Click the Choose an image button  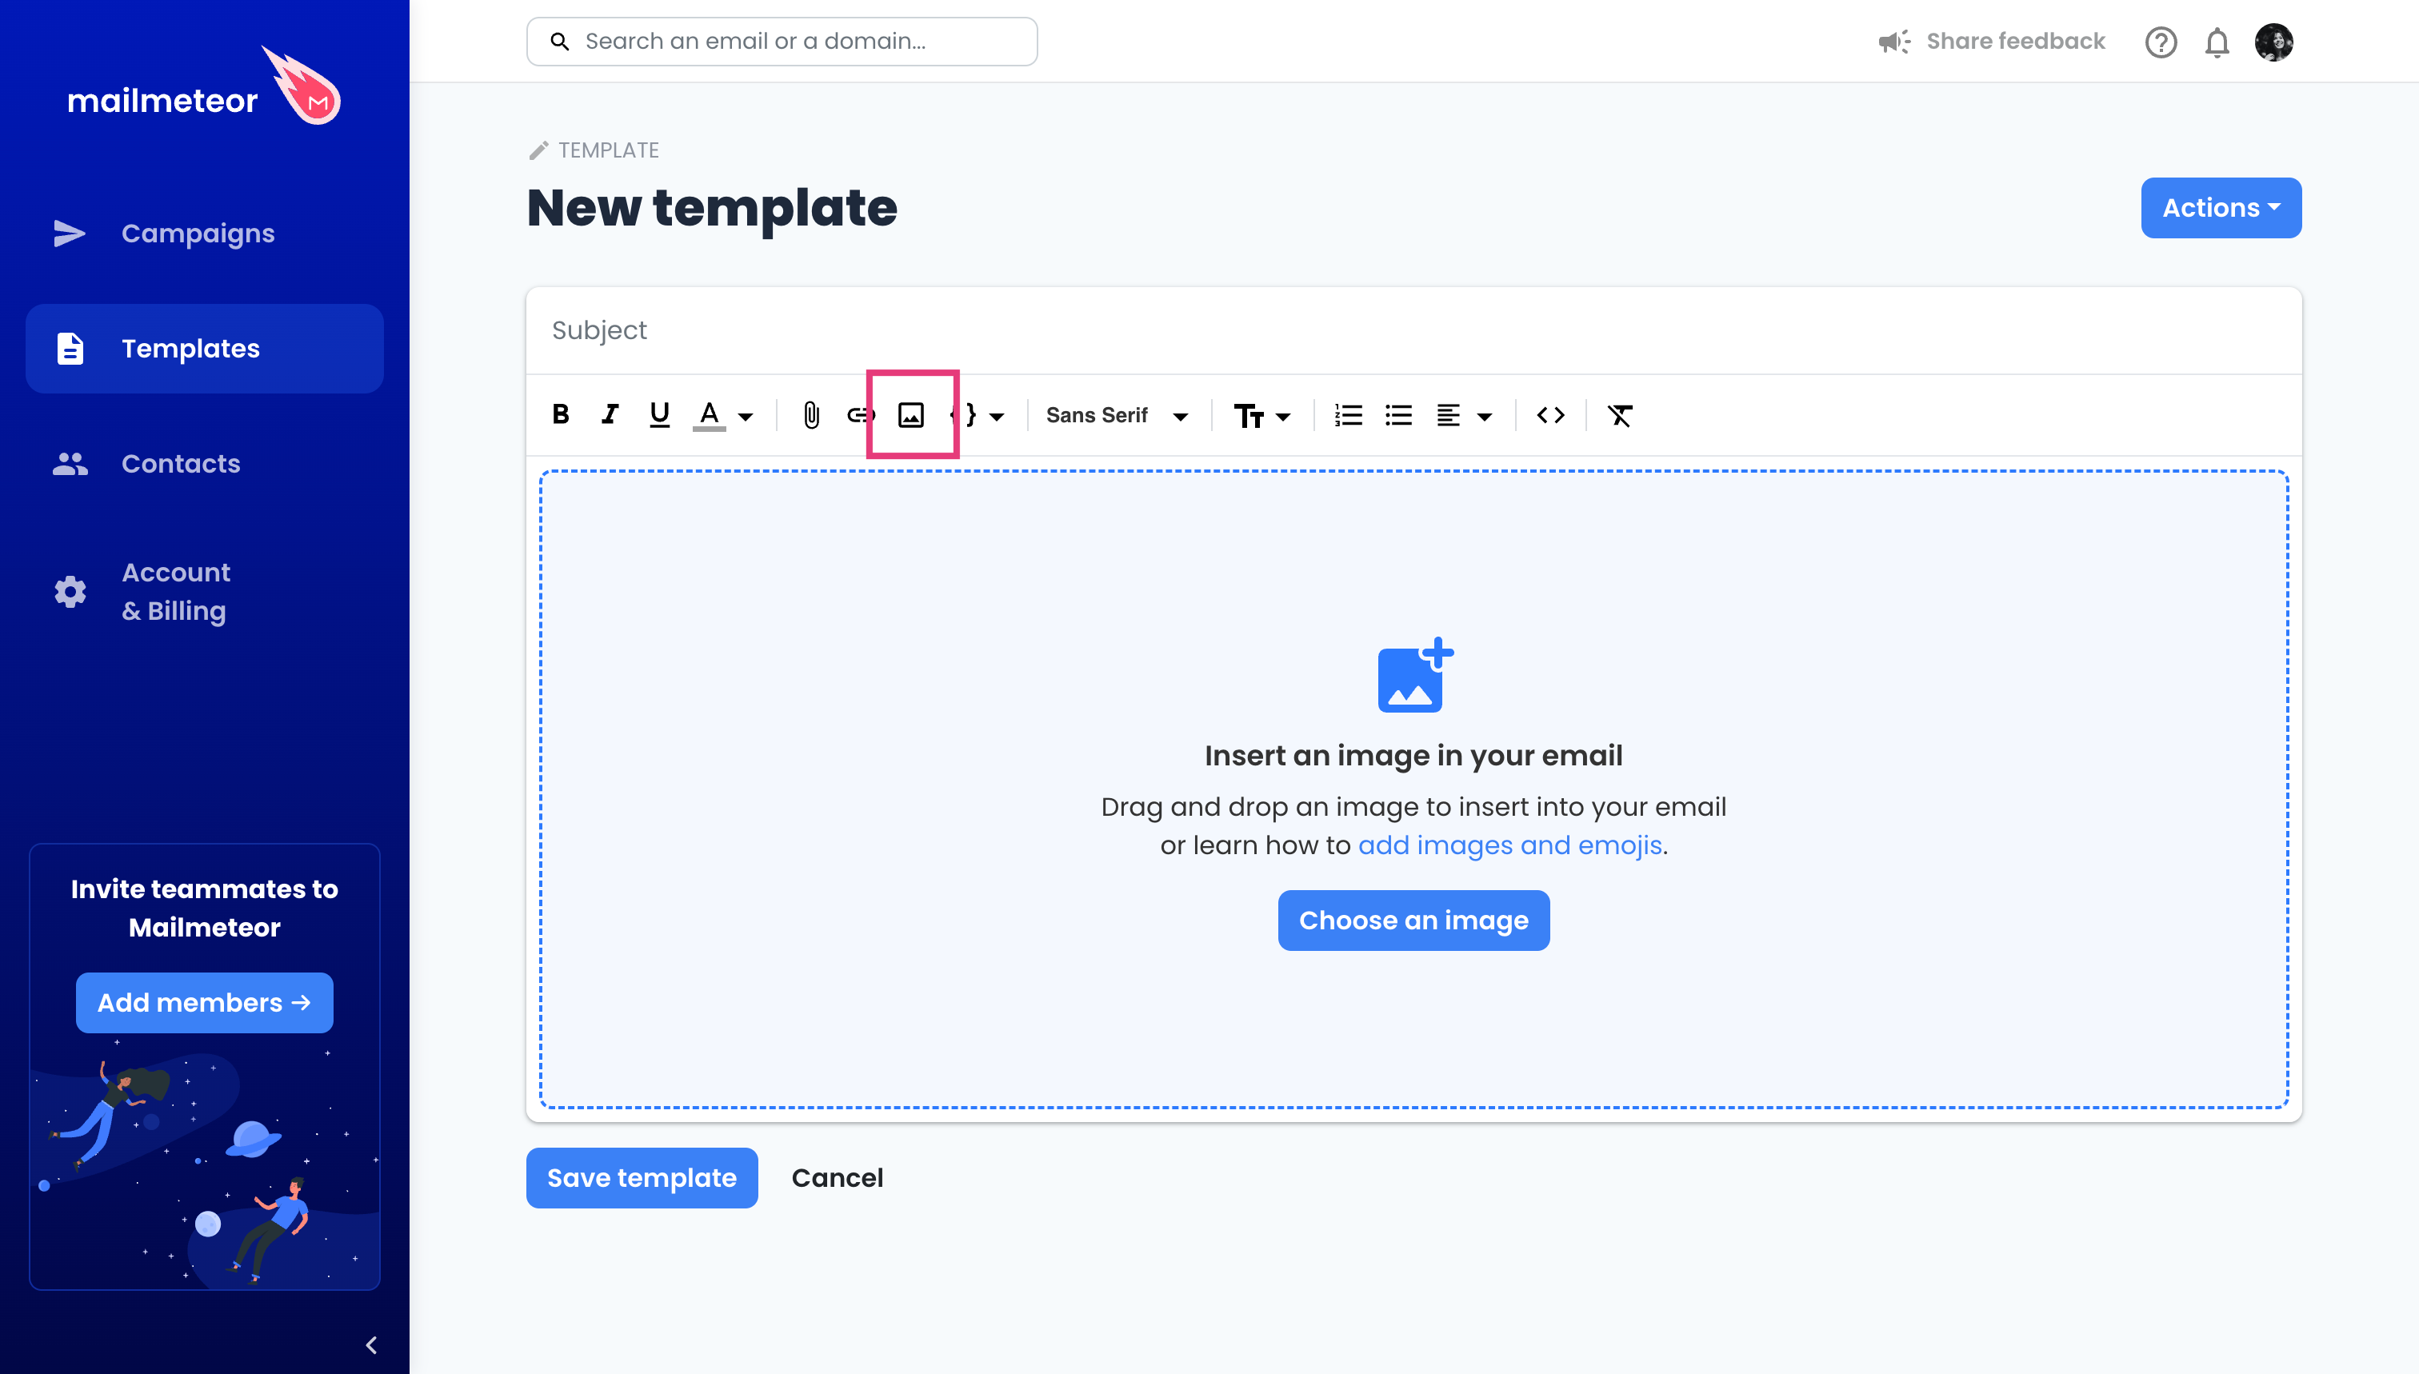(1413, 921)
